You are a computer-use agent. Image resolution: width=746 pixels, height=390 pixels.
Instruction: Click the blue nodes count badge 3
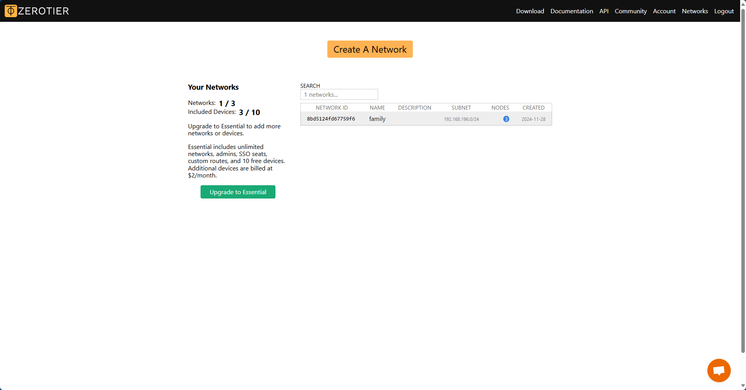pos(506,119)
